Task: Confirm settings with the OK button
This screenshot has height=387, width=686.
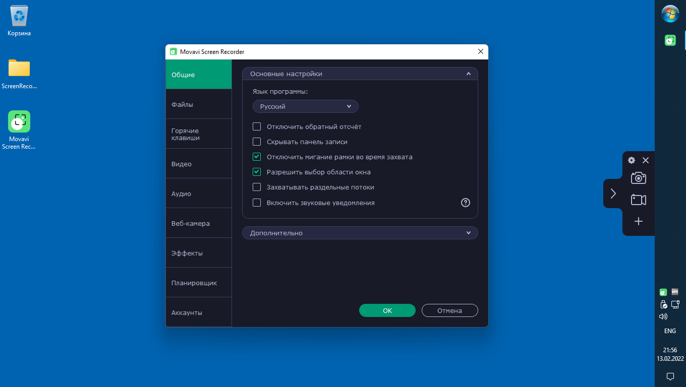Action: 387,310
